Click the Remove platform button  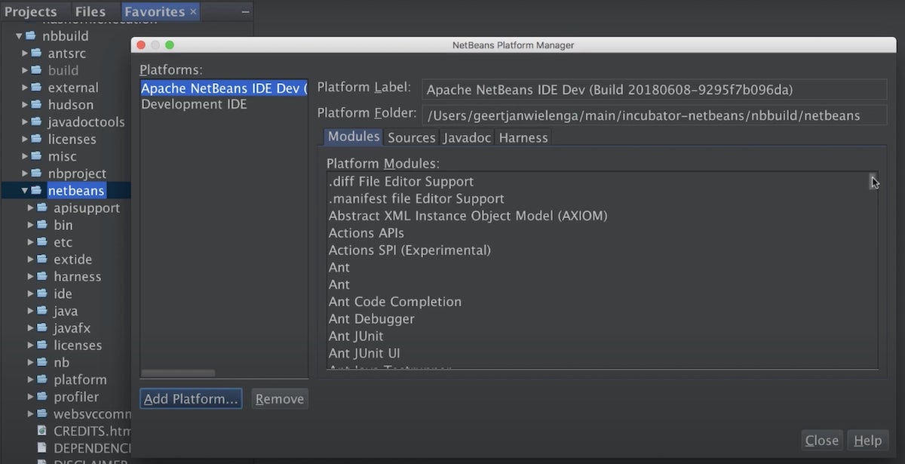tap(279, 399)
